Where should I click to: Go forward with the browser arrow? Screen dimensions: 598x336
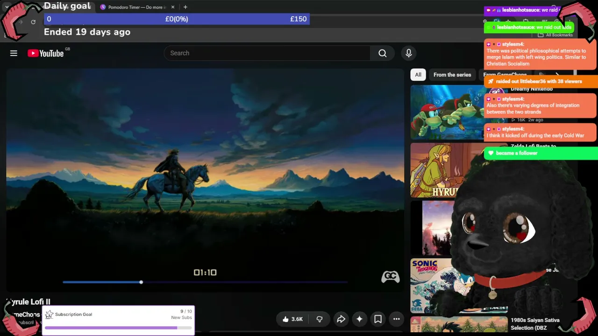pos(21,22)
